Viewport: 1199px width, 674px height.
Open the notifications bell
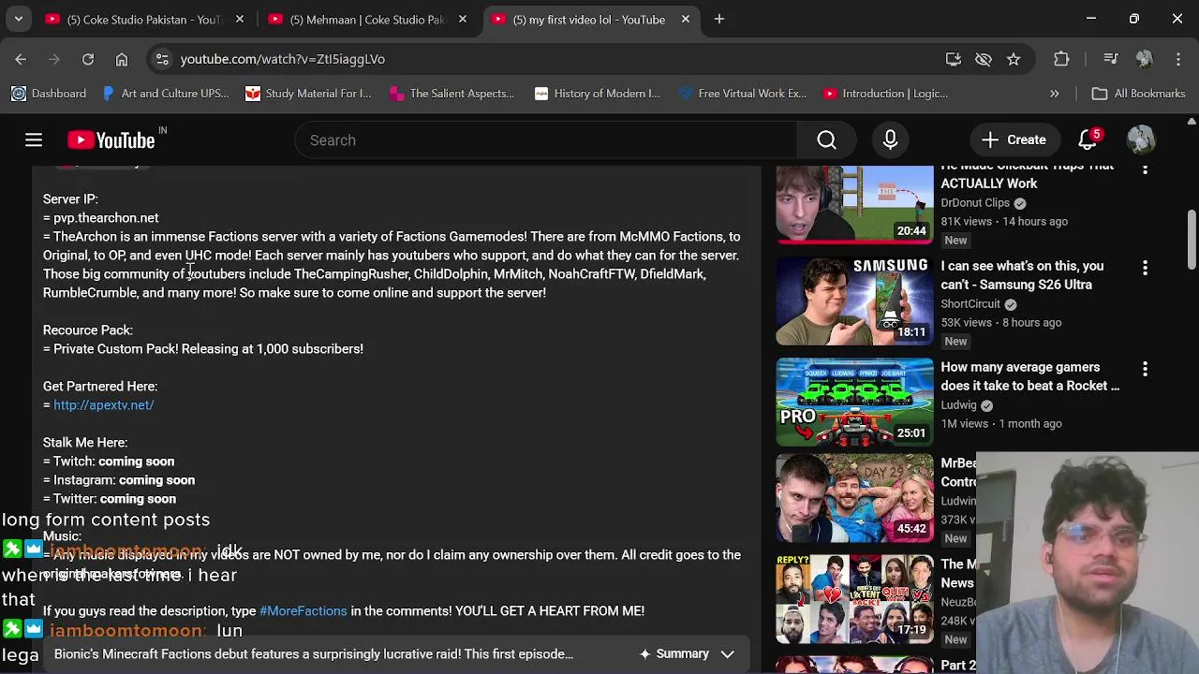tap(1088, 140)
